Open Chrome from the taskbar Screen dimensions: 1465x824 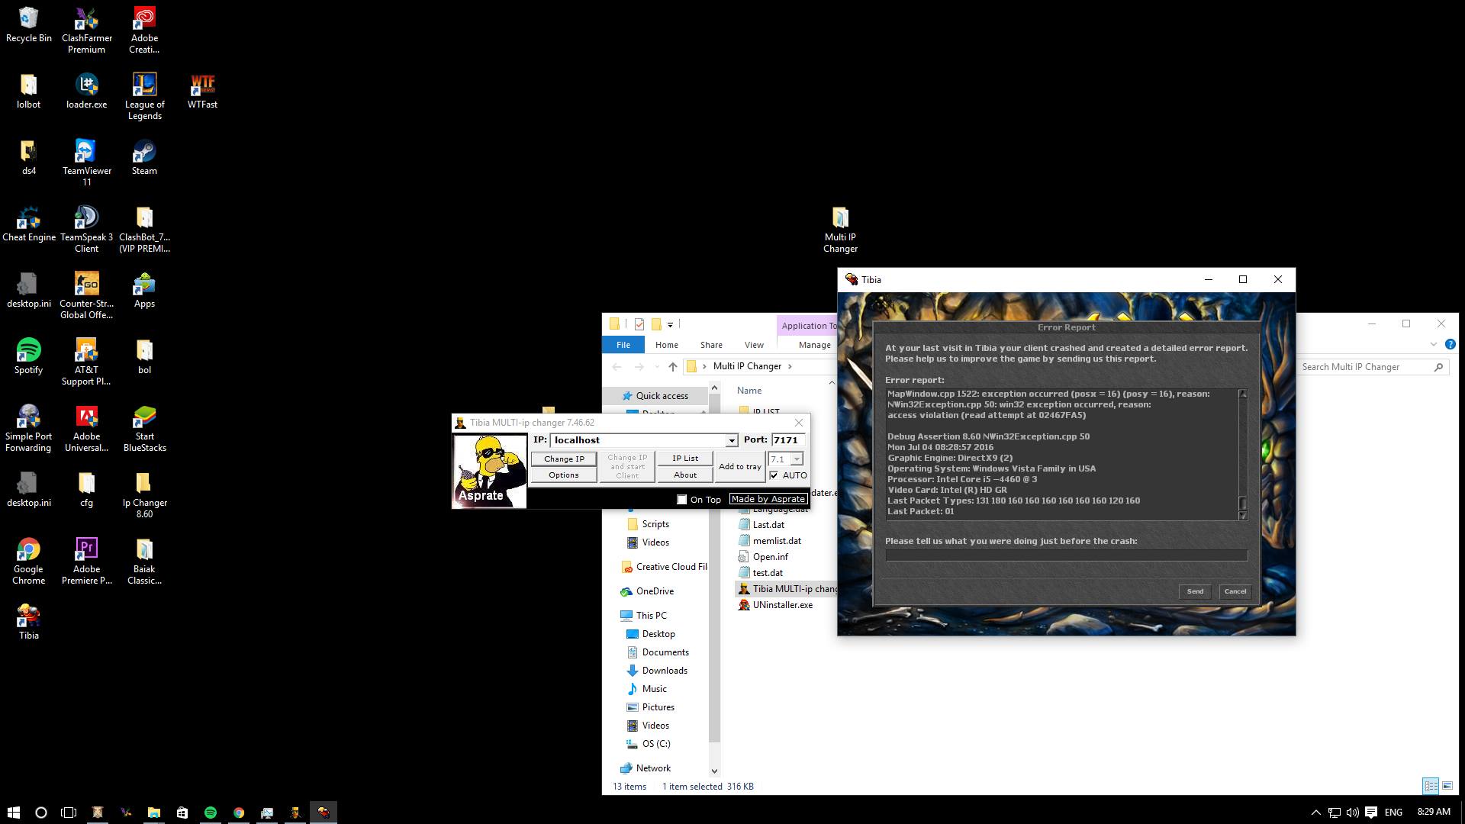(x=239, y=813)
